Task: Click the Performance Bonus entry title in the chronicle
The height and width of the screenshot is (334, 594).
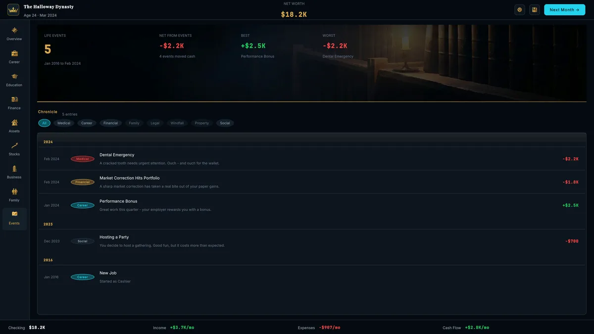Action: [x=118, y=201]
